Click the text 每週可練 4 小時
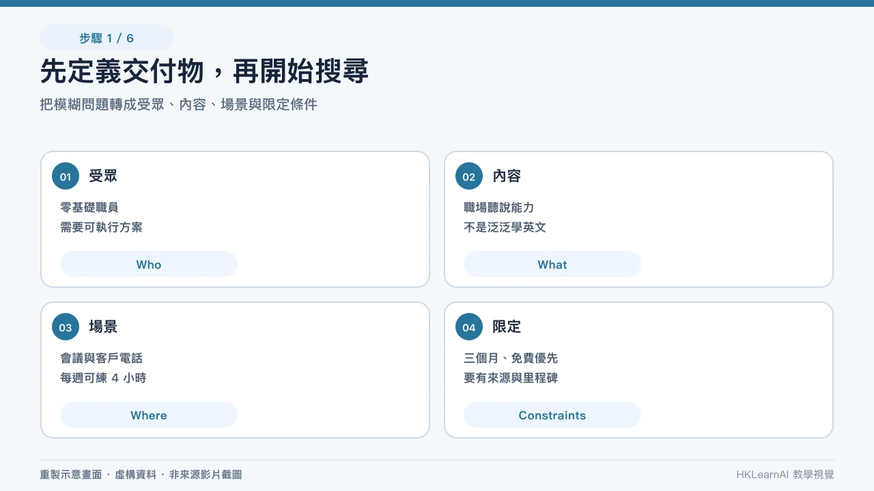 (x=103, y=378)
